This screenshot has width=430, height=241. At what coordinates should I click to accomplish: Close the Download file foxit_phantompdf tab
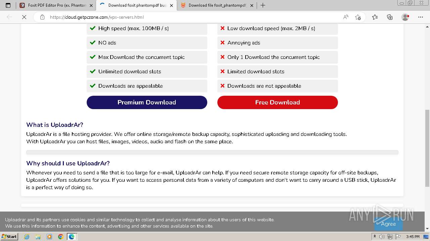point(252,5)
